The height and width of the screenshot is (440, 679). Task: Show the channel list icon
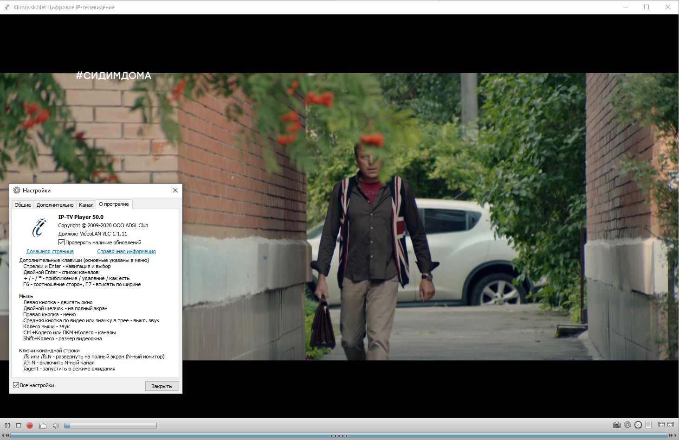tap(648, 425)
